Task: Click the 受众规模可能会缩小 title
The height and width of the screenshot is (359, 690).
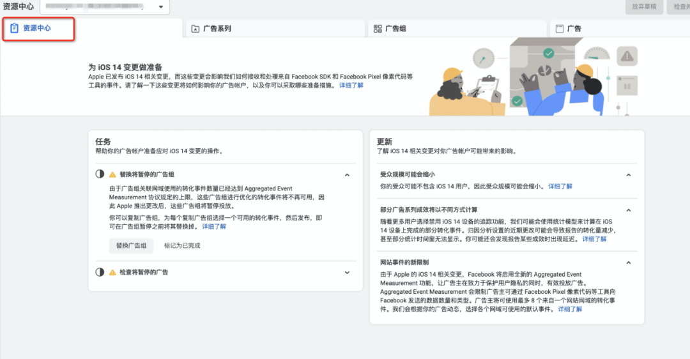Action: pos(408,174)
